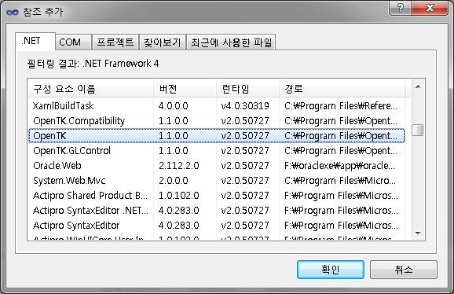
Task: Click the Visual Studio infinity icon in title bar
Action: [x=13, y=12]
